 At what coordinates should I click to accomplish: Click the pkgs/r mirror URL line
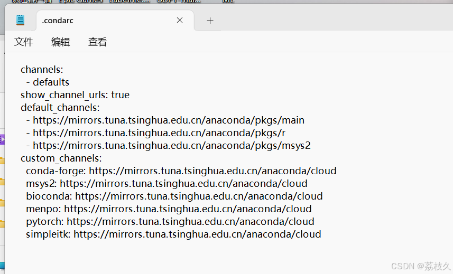[159, 133]
